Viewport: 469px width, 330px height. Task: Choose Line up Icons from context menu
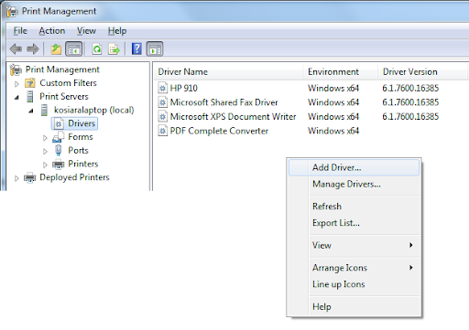[x=354, y=284]
